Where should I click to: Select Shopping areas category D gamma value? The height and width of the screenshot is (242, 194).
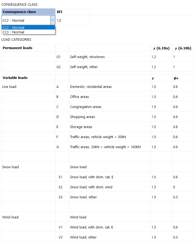click(161, 117)
